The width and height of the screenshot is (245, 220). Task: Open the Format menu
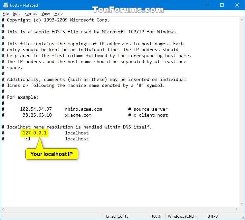click(31, 14)
